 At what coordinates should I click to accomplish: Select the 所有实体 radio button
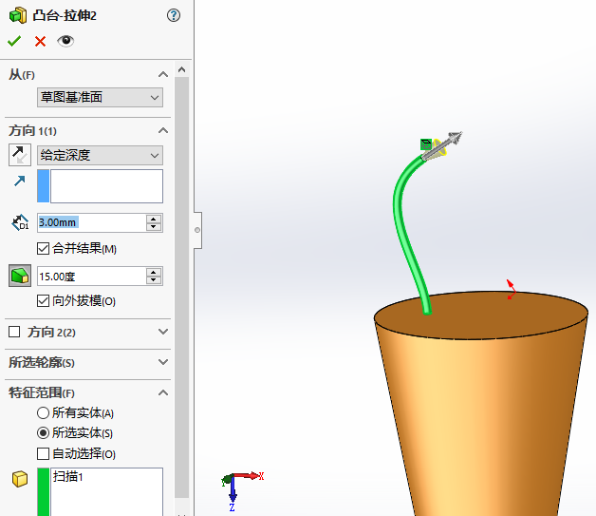coord(43,413)
